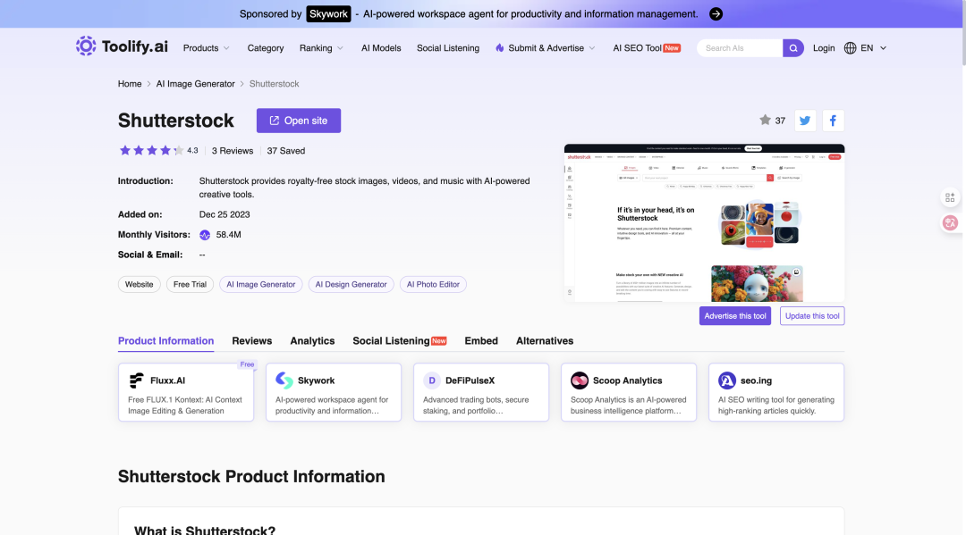Click Update this tool button
The image size is (966, 535).
(x=812, y=316)
